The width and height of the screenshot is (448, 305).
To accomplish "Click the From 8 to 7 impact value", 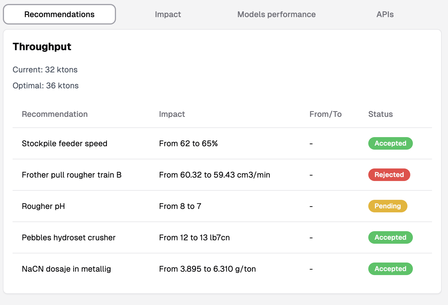I will [x=180, y=206].
